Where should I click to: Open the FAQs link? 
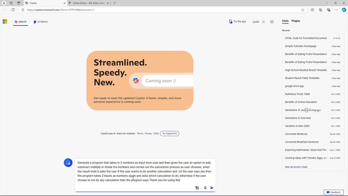pyautogui.click(x=156, y=134)
